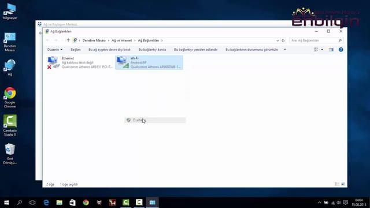The height and width of the screenshot is (208, 370).
Task: Open the Ağ desktop icon
Action: coord(10,68)
